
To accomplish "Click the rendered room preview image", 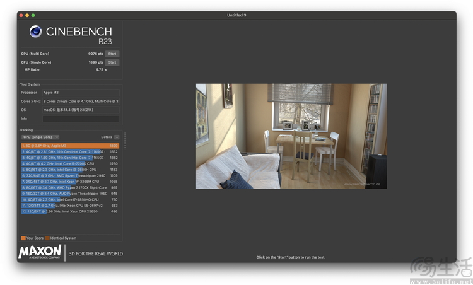I will point(291,136).
